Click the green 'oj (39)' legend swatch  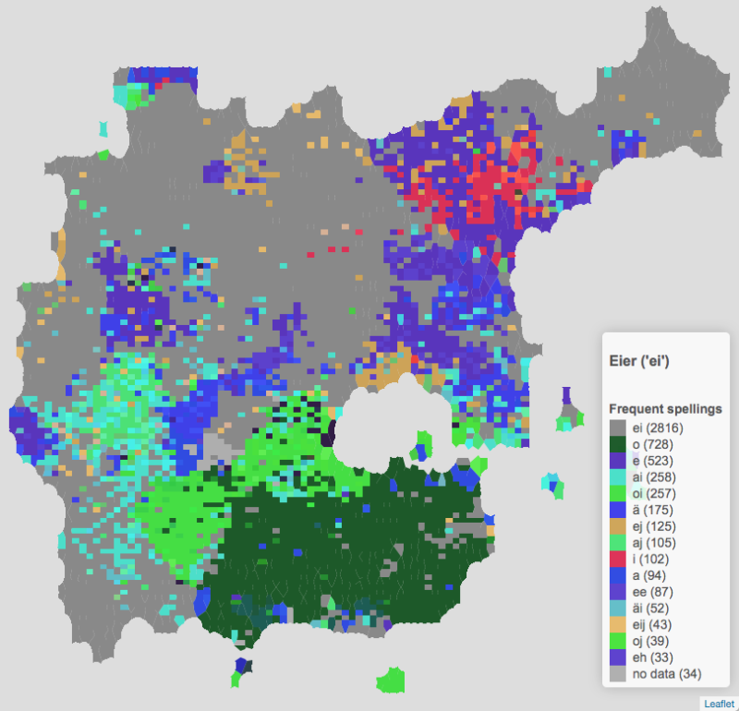tap(617, 641)
